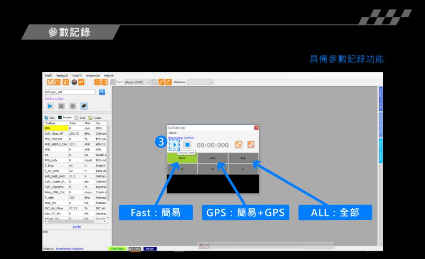
Task: Select the Manual tab in ECU Data Log
Action: (x=172, y=133)
